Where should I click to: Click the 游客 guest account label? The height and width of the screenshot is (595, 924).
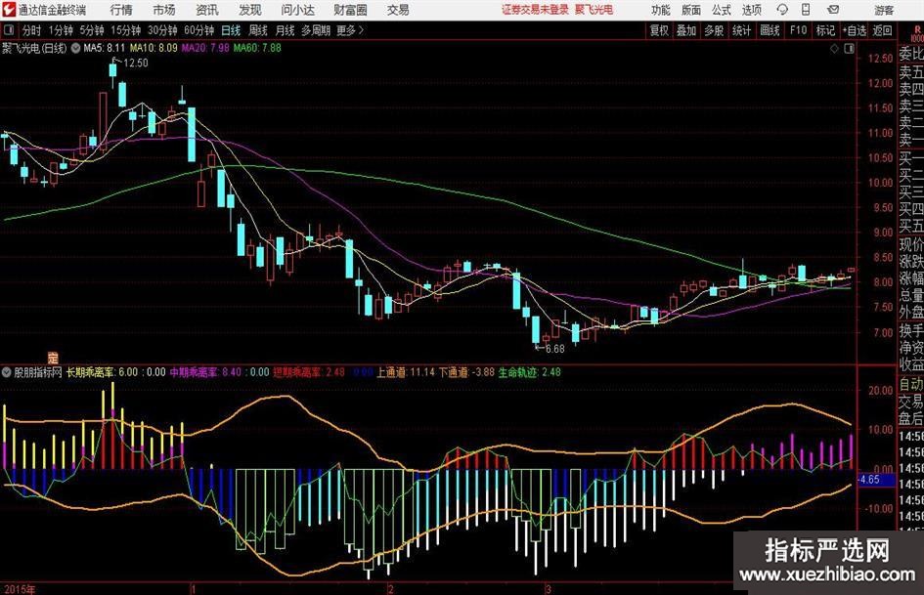(x=883, y=10)
